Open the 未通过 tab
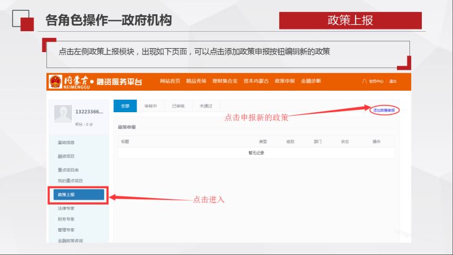453x255 pixels. click(206, 106)
